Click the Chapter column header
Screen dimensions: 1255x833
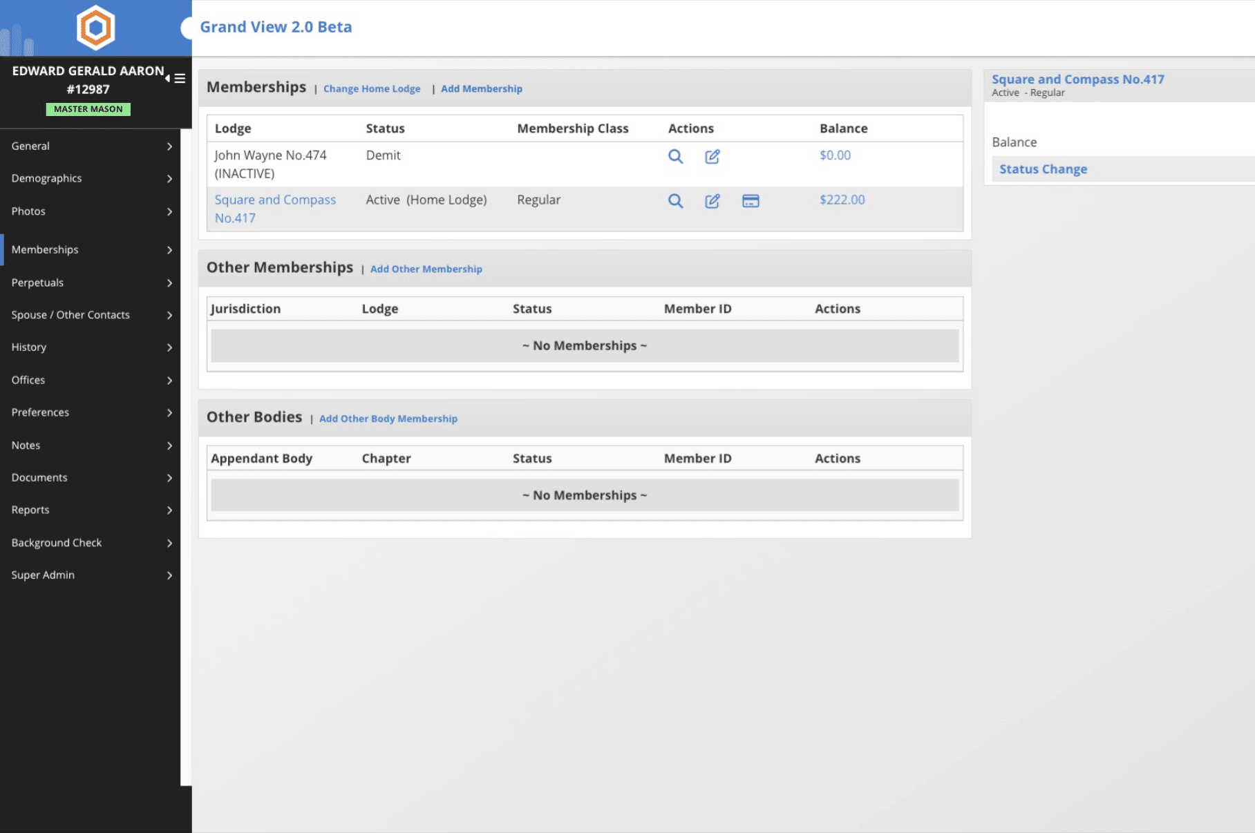(386, 459)
